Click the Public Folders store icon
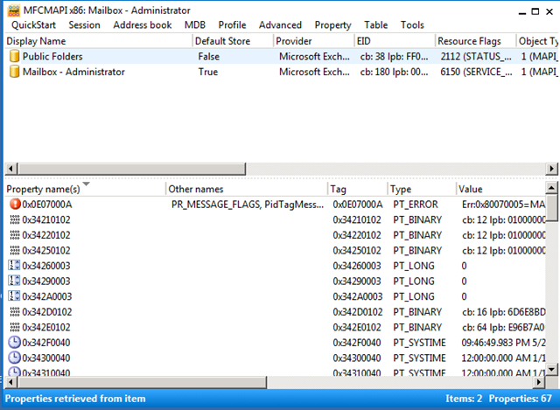The width and height of the screenshot is (560, 410). pyautogui.click(x=14, y=56)
